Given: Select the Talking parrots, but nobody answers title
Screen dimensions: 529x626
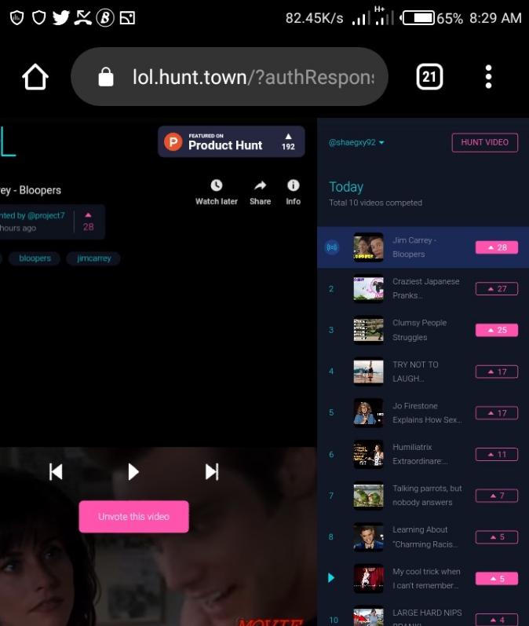Looking at the screenshot, I should click(x=427, y=496).
